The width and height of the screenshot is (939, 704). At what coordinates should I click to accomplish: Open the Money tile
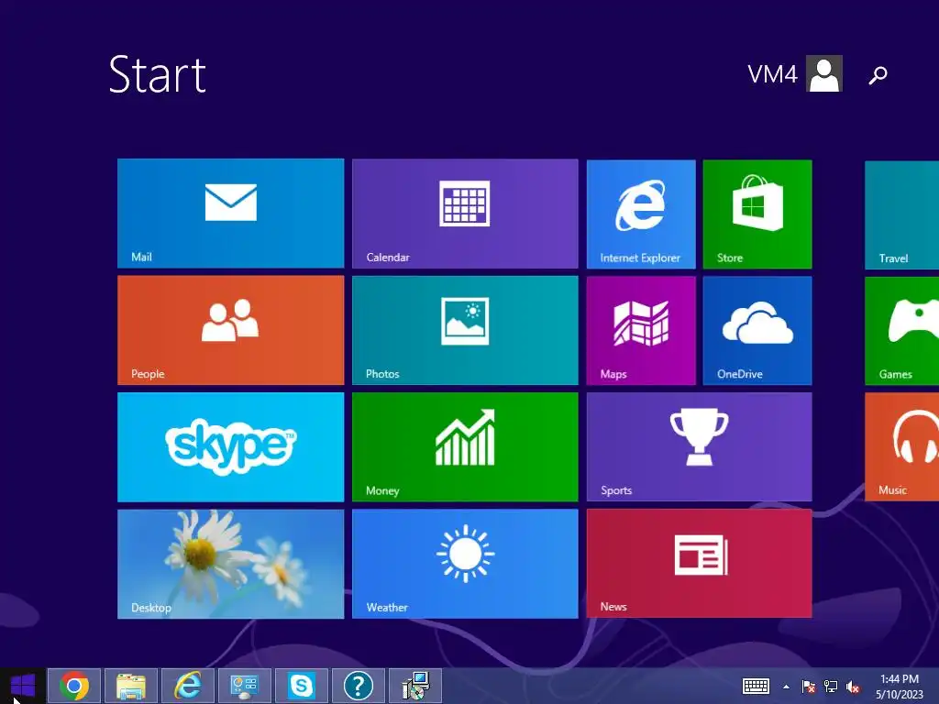pos(465,446)
